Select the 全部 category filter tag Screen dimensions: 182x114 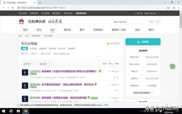24,48
